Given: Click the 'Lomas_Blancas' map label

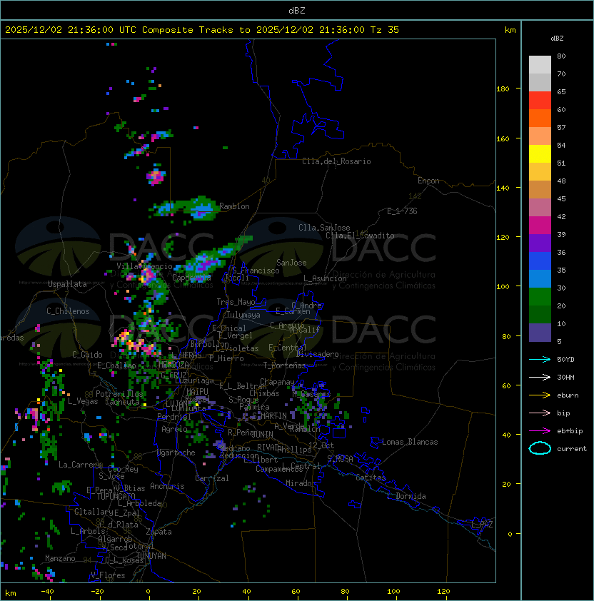Looking at the screenshot, I should [410, 442].
